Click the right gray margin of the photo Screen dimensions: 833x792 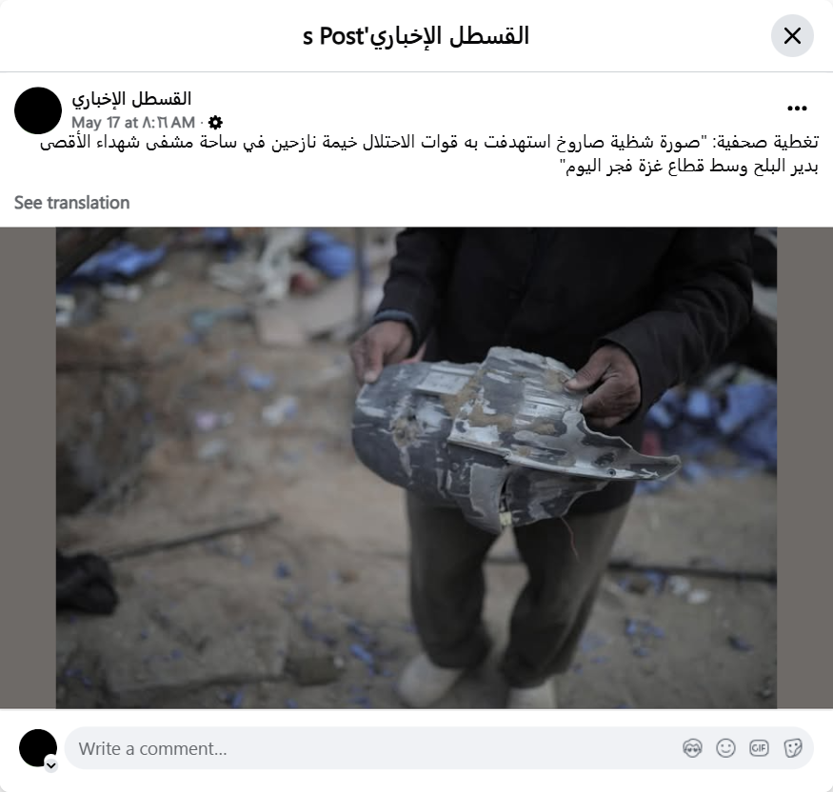point(804,468)
